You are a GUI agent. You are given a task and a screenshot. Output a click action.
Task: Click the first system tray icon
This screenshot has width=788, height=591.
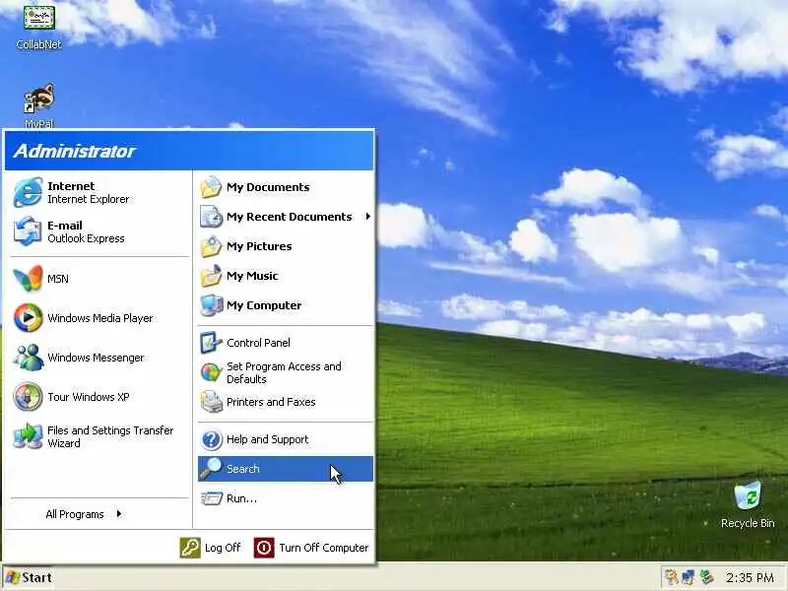click(x=671, y=577)
